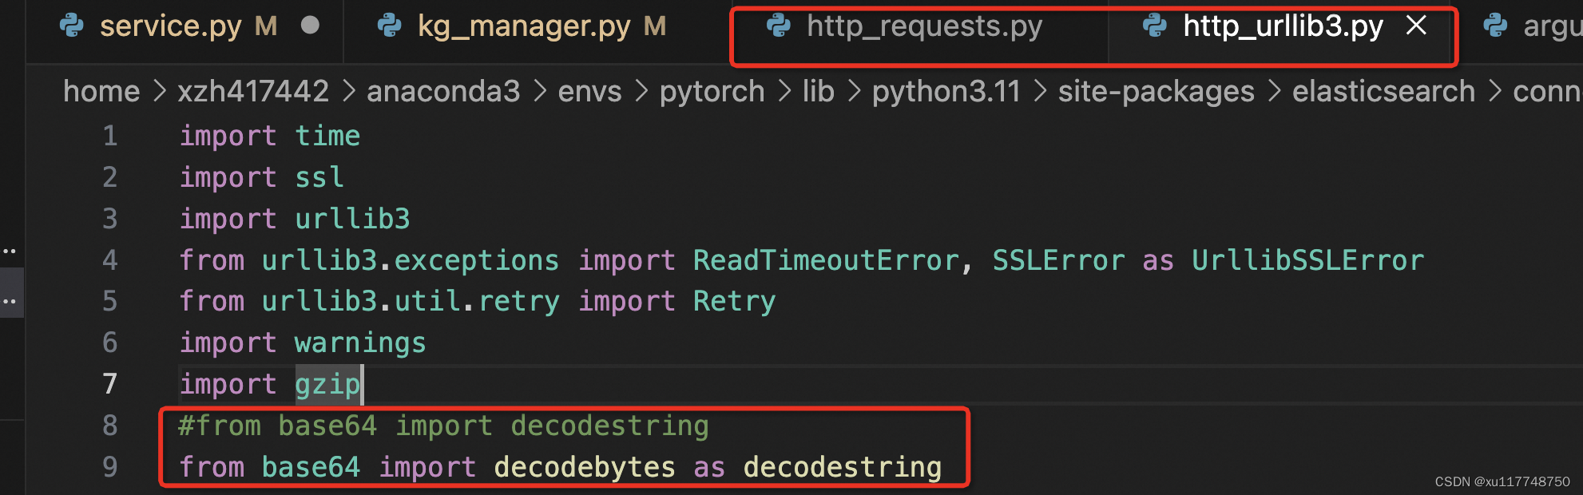Click the Python icon on http_requests.py tab
This screenshot has width=1583, height=495.
(779, 26)
